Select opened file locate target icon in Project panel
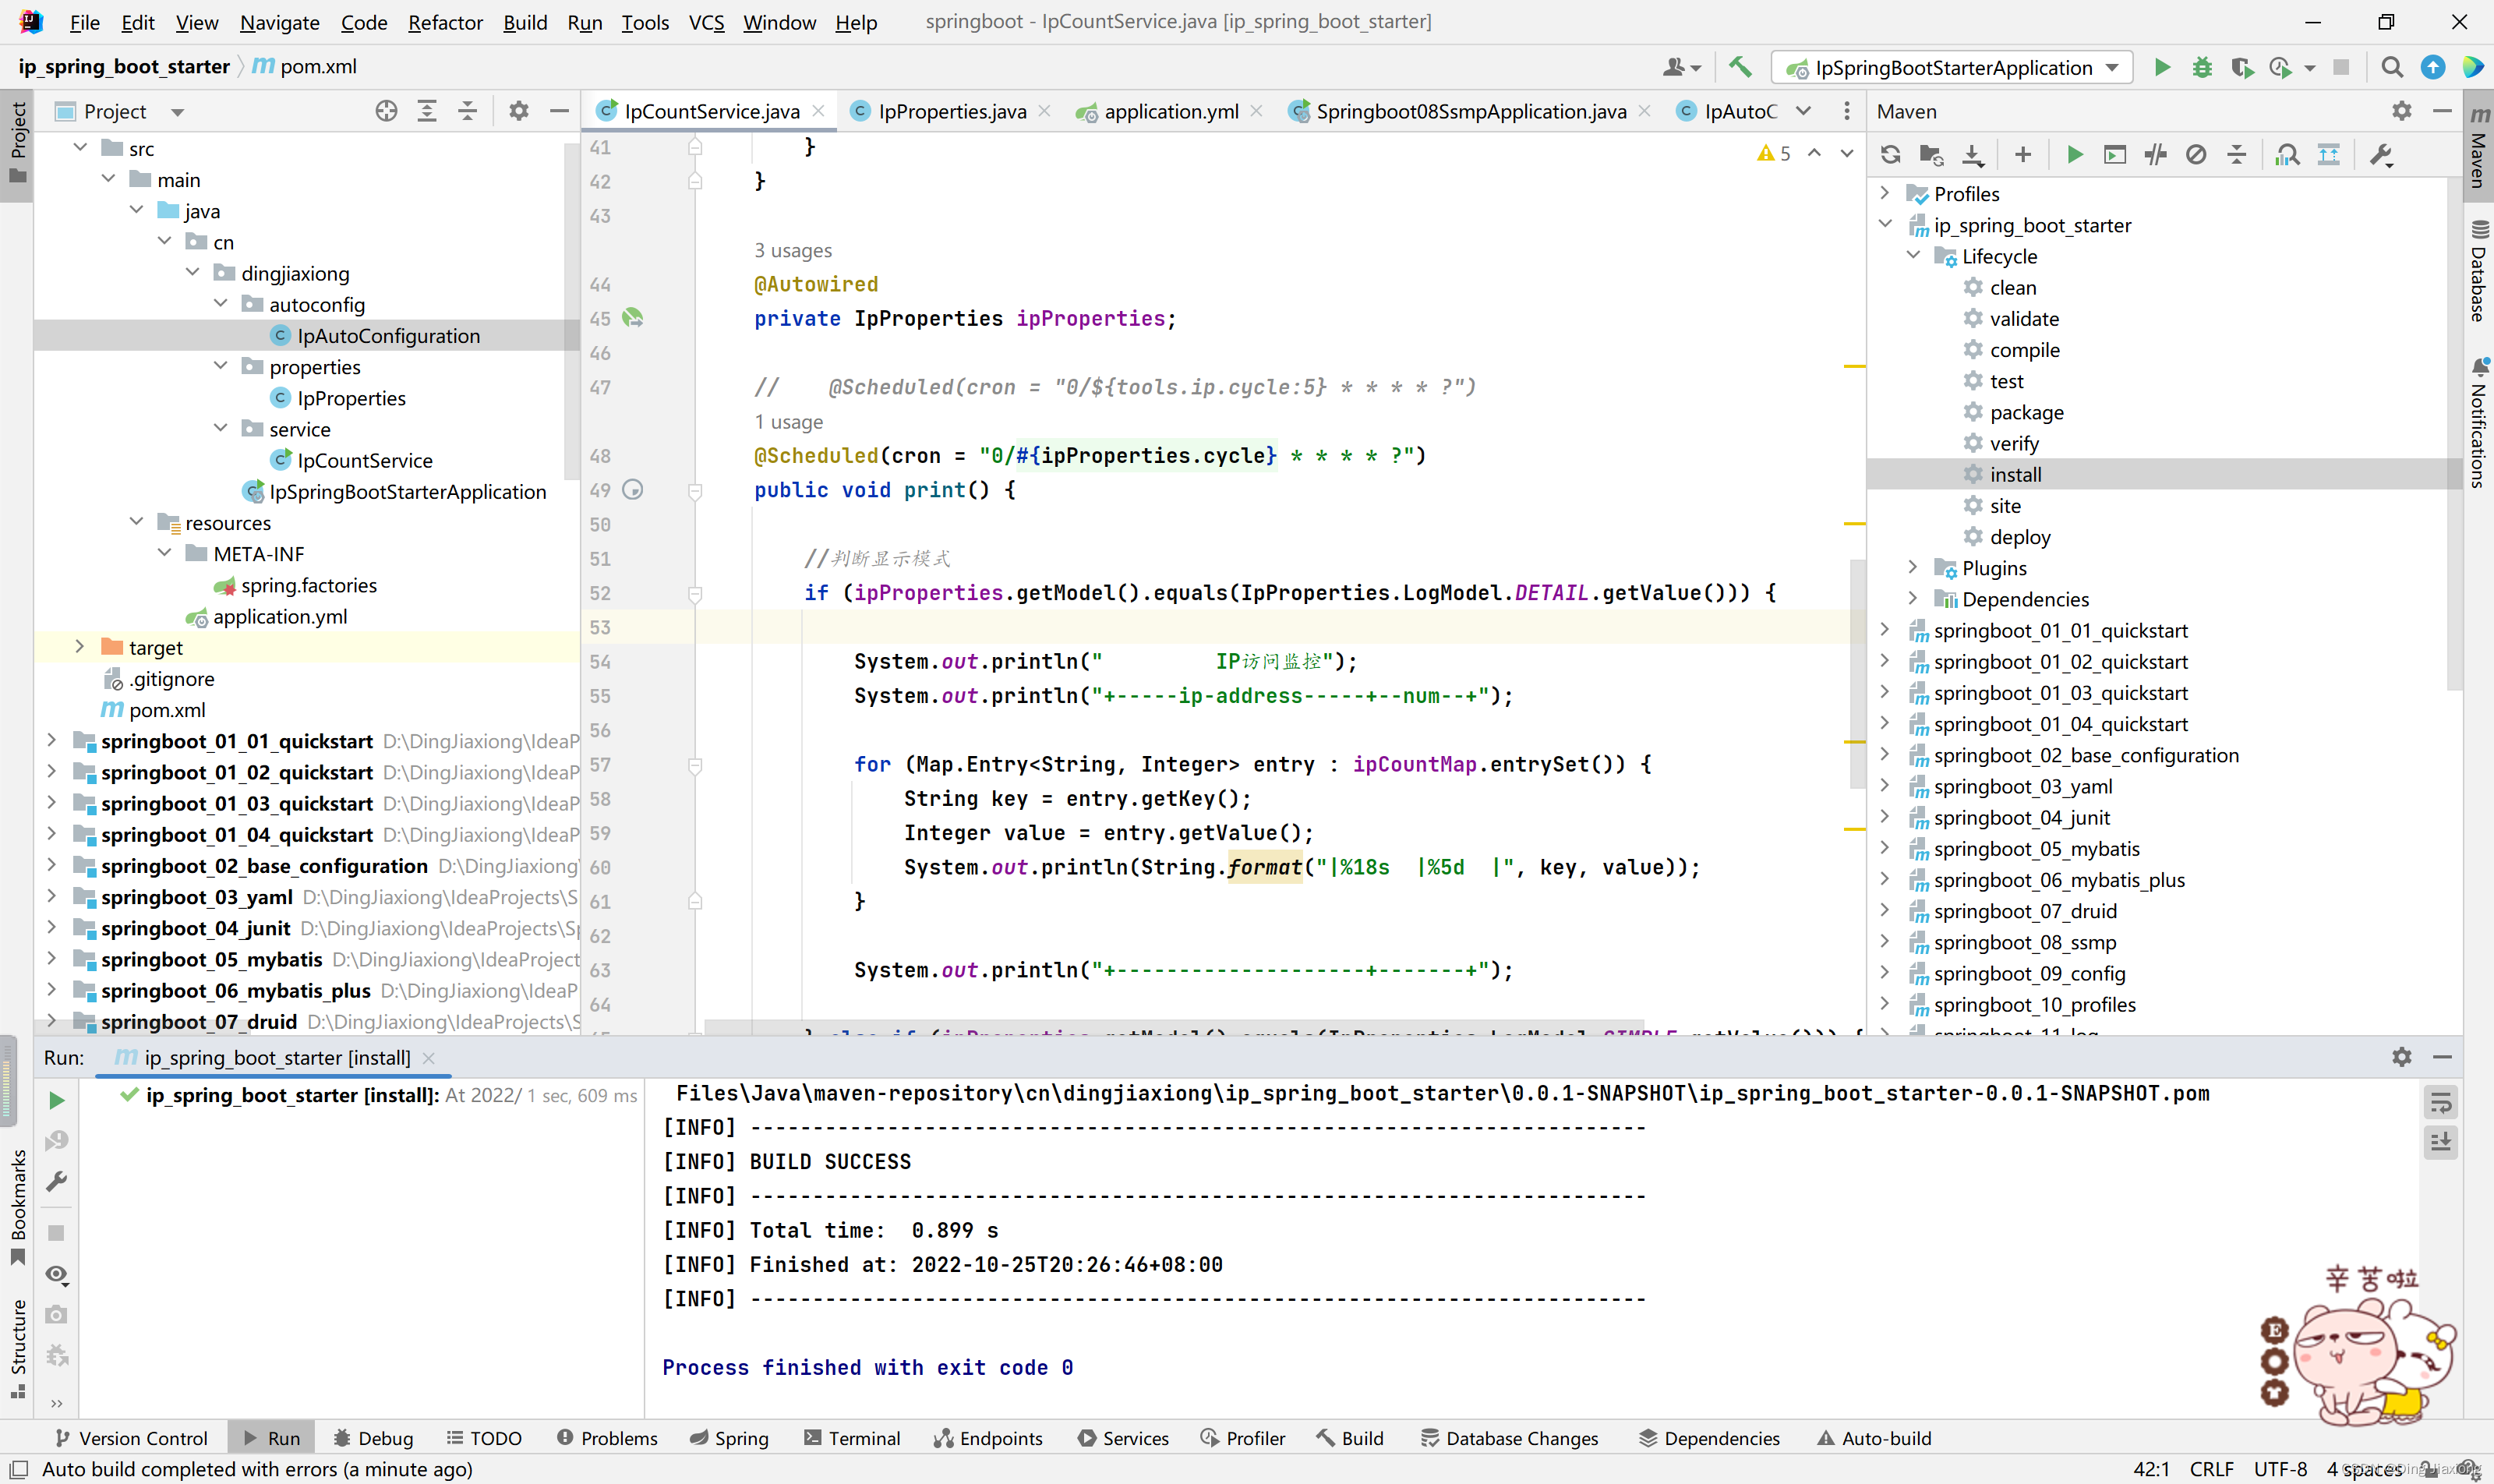Image resolution: width=2494 pixels, height=1484 pixels. [x=386, y=111]
